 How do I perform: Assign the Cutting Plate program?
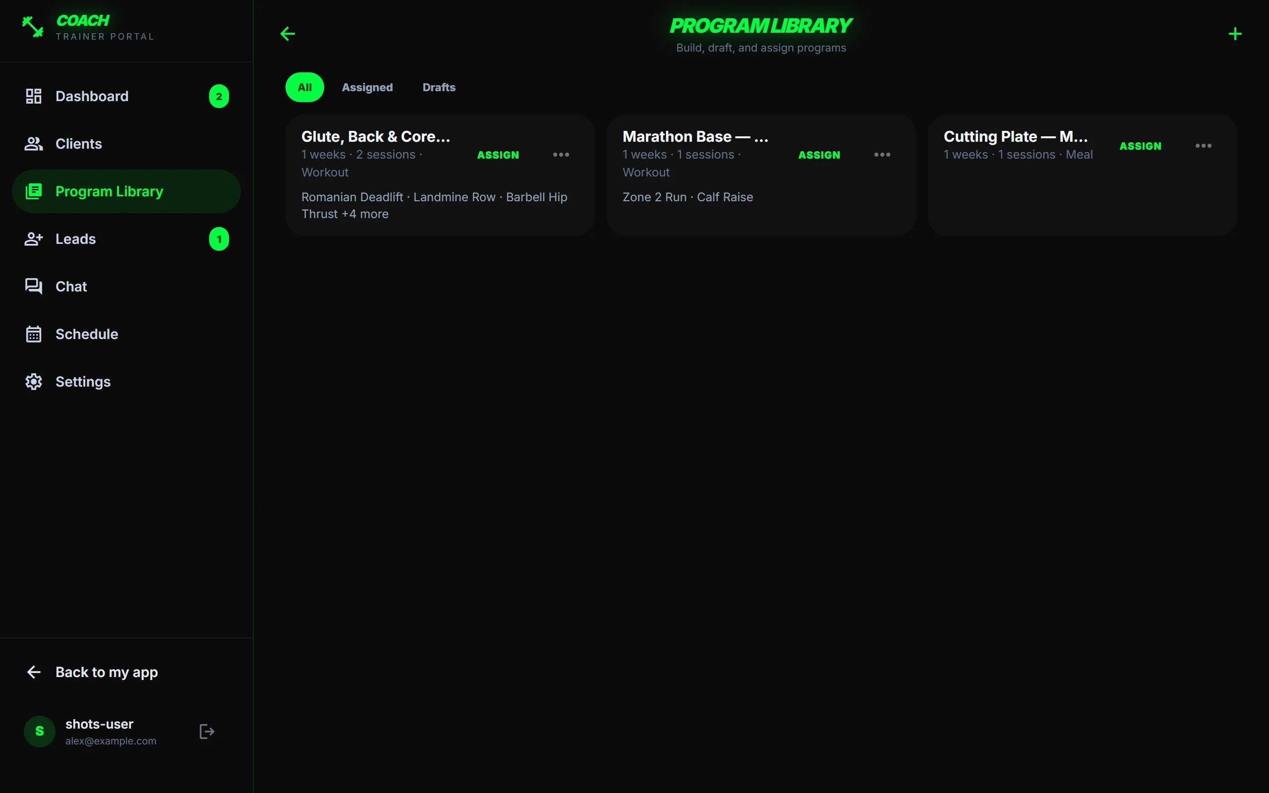[1140, 146]
